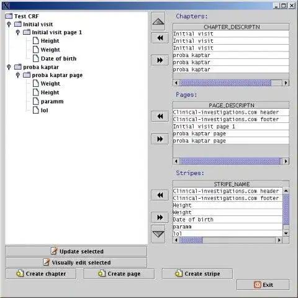Select Weight row in Stripes table
298x298 pixels.
(228, 212)
